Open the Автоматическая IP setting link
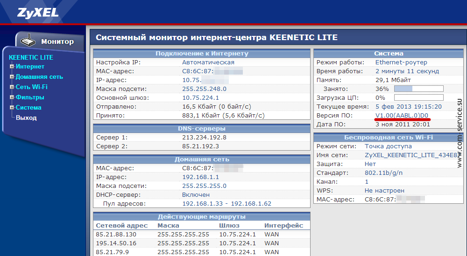The width and height of the screenshot is (467, 256). point(208,62)
